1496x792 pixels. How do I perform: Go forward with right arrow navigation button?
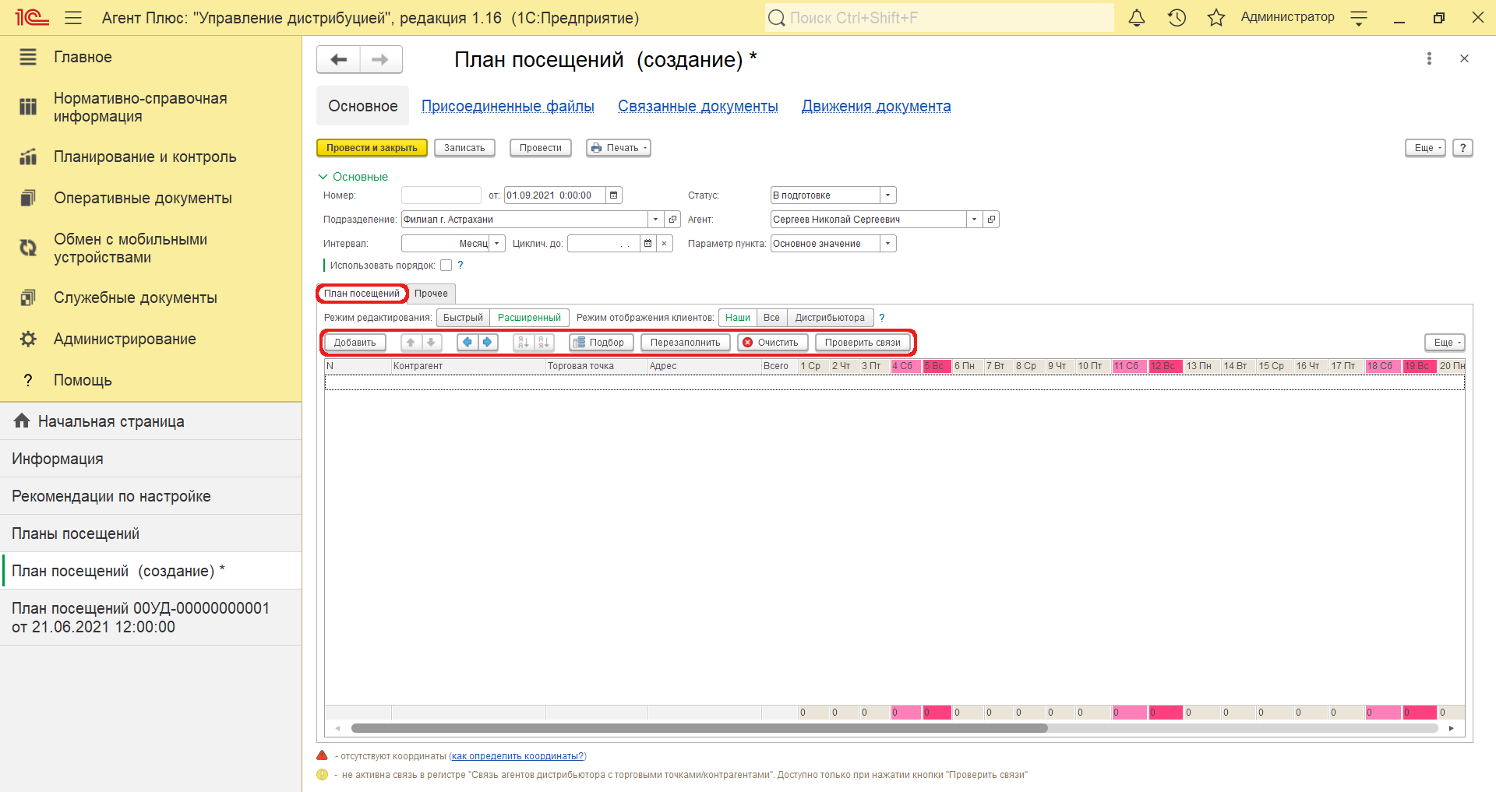pyautogui.click(x=380, y=59)
